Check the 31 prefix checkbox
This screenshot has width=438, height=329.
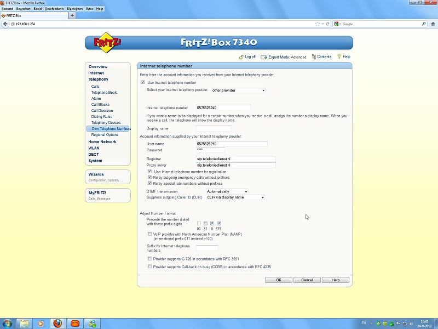pyautogui.click(x=206, y=223)
